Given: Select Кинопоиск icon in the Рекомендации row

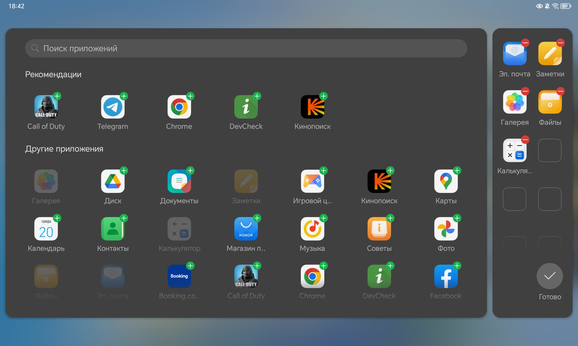Looking at the screenshot, I should click(312, 107).
